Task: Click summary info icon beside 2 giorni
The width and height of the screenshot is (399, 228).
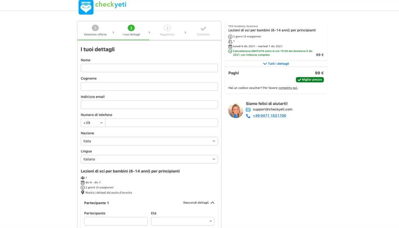Action: pos(230,36)
